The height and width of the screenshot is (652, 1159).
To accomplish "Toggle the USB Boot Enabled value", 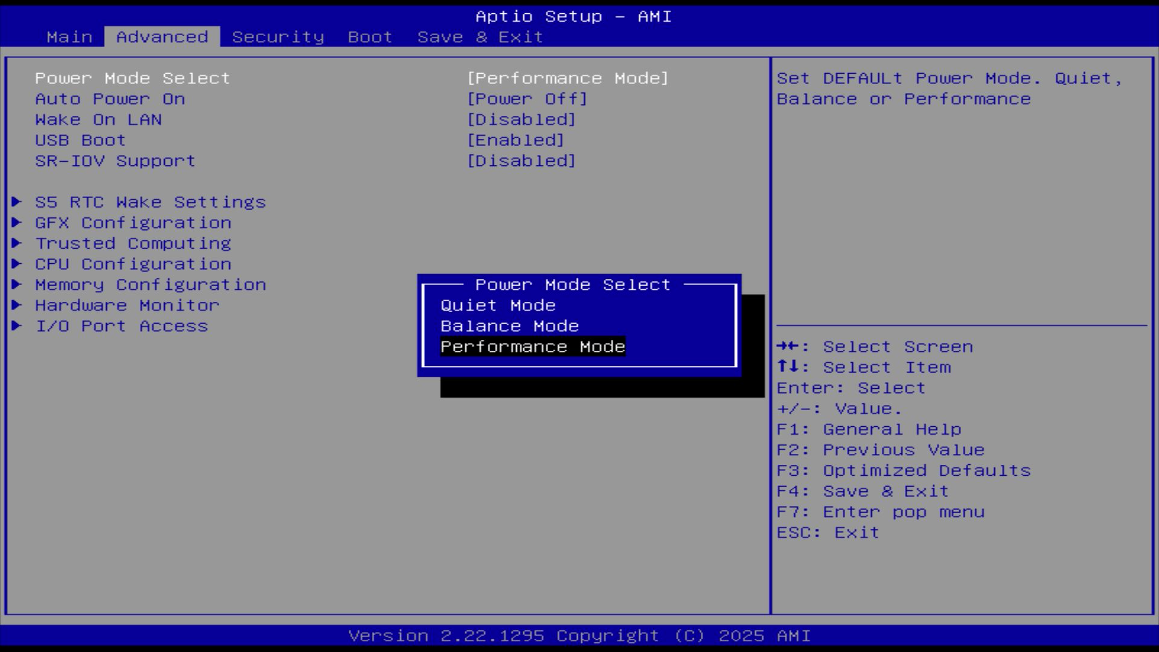I will coord(516,140).
